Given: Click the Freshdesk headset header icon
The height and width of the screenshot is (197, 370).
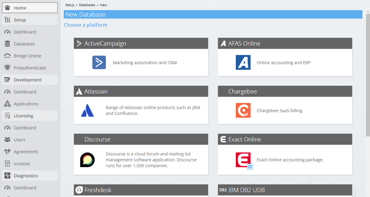Looking at the screenshot, I should pos(79,190).
